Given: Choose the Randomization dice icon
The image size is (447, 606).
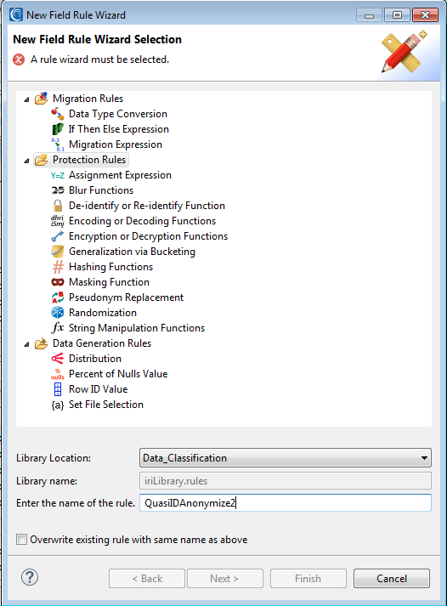Looking at the screenshot, I should pyautogui.click(x=58, y=313).
